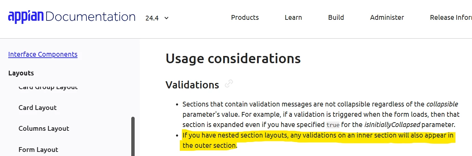Select the Layouts sidebar heading
This screenshot has height=156, width=472.
pos(21,73)
